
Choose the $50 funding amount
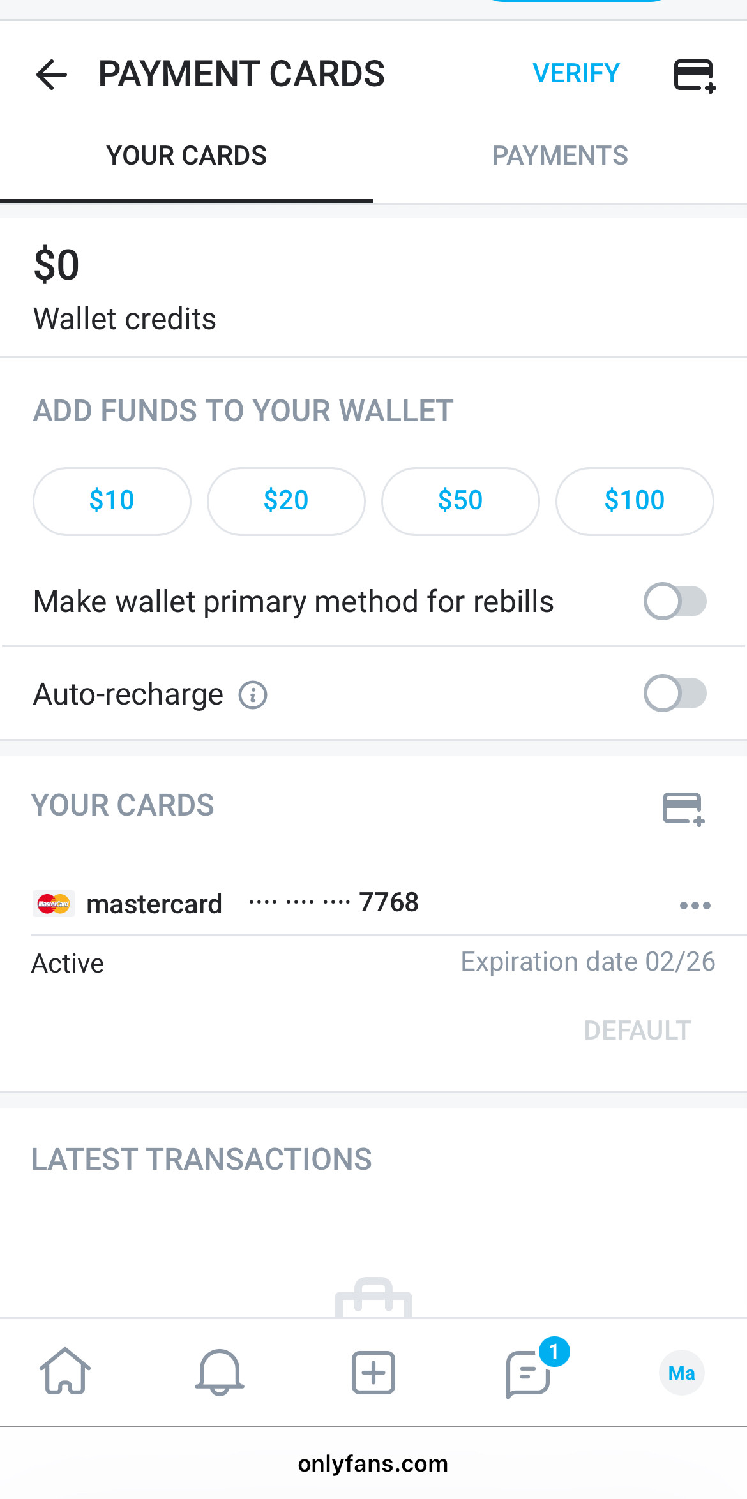pos(460,500)
